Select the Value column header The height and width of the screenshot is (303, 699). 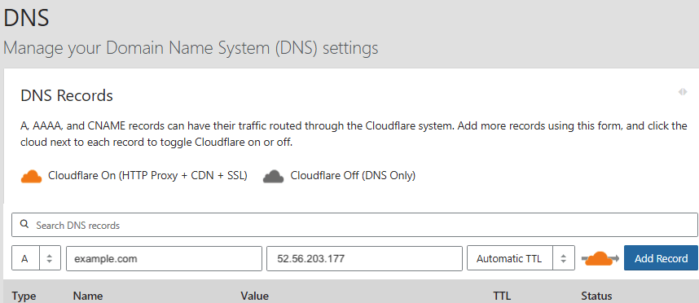254,296
